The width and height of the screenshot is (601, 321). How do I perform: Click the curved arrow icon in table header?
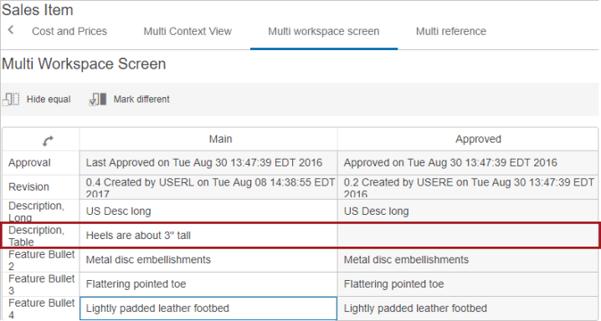pos(48,141)
